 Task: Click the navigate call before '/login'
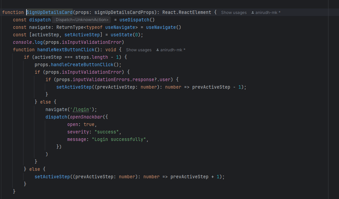56,110
